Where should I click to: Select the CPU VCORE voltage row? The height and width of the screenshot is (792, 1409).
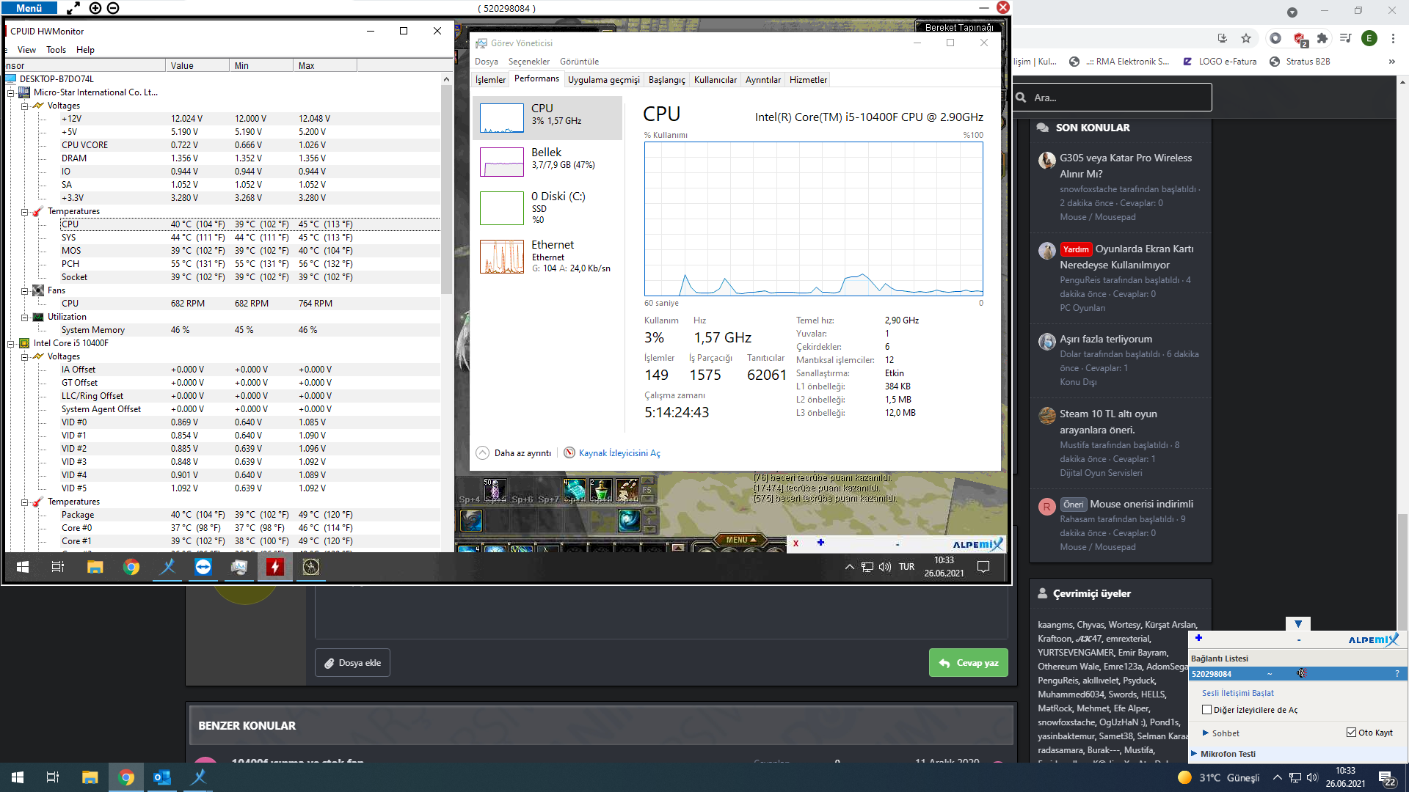(x=250, y=145)
